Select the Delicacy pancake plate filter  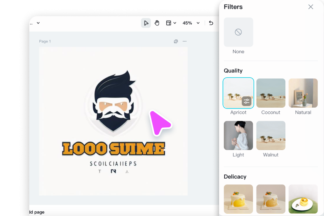coord(303,199)
